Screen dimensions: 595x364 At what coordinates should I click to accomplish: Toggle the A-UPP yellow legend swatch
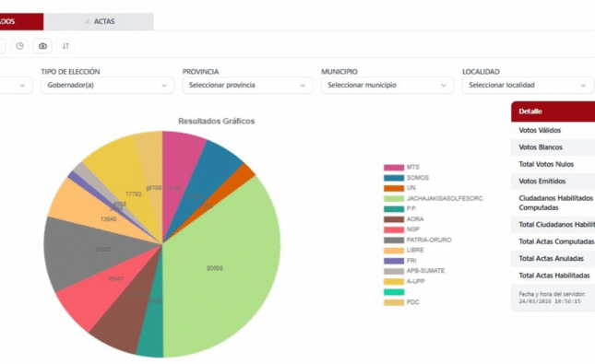coord(394,281)
